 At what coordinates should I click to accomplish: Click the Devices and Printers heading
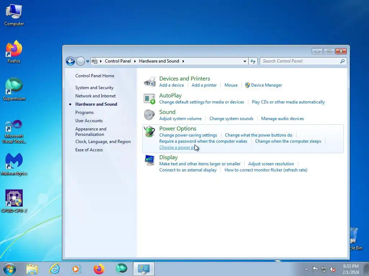[x=185, y=79]
